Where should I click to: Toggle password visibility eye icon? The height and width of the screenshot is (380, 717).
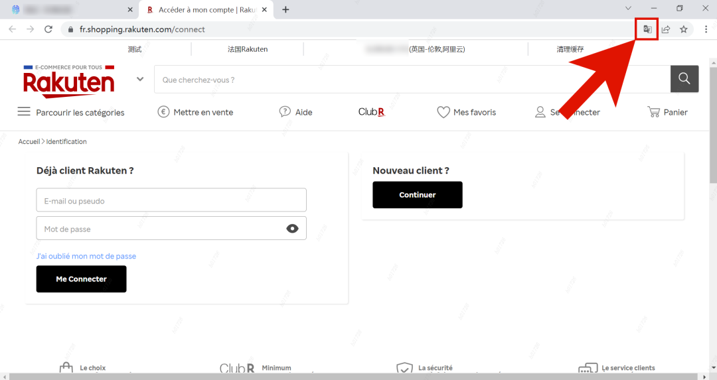[x=292, y=228]
